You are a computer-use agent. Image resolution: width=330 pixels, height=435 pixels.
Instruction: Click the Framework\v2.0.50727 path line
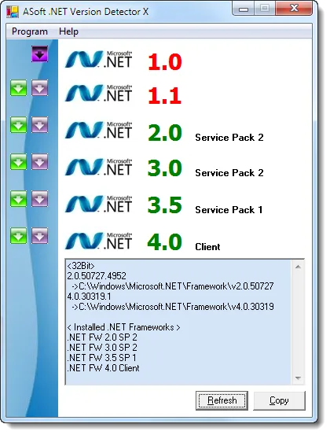173,286
